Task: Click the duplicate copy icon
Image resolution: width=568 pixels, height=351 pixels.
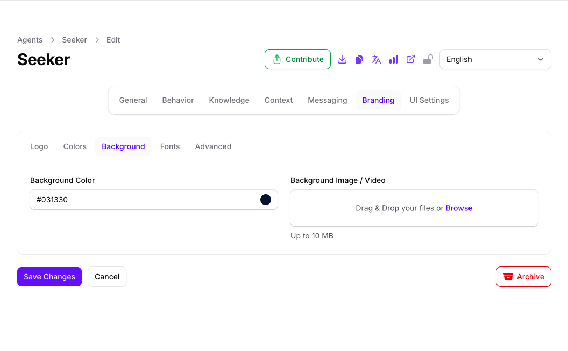Action: (x=359, y=59)
